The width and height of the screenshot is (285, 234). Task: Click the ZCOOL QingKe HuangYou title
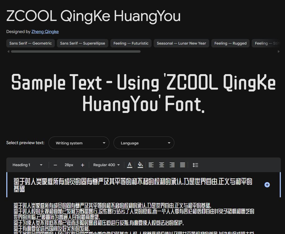(x=93, y=16)
